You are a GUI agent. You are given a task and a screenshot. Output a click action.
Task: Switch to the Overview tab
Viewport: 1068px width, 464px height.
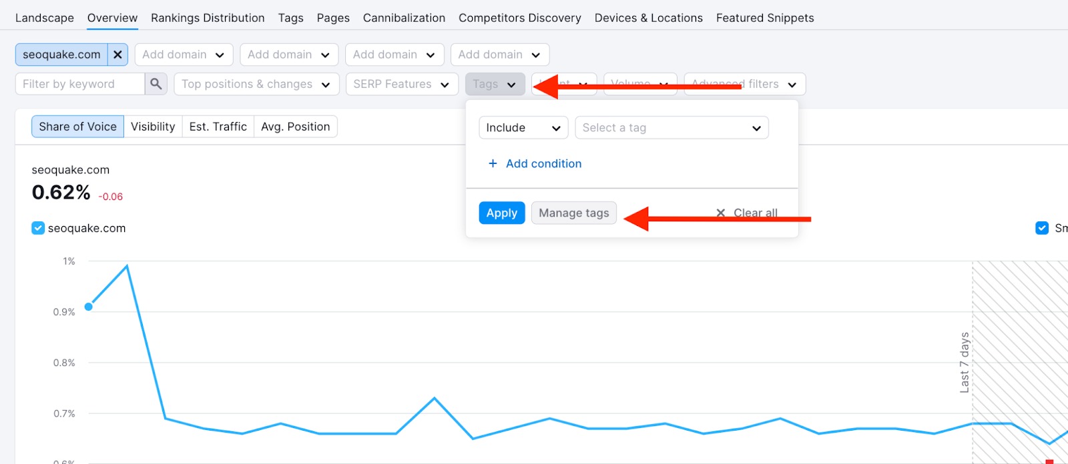pyautogui.click(x=112, y=18)
